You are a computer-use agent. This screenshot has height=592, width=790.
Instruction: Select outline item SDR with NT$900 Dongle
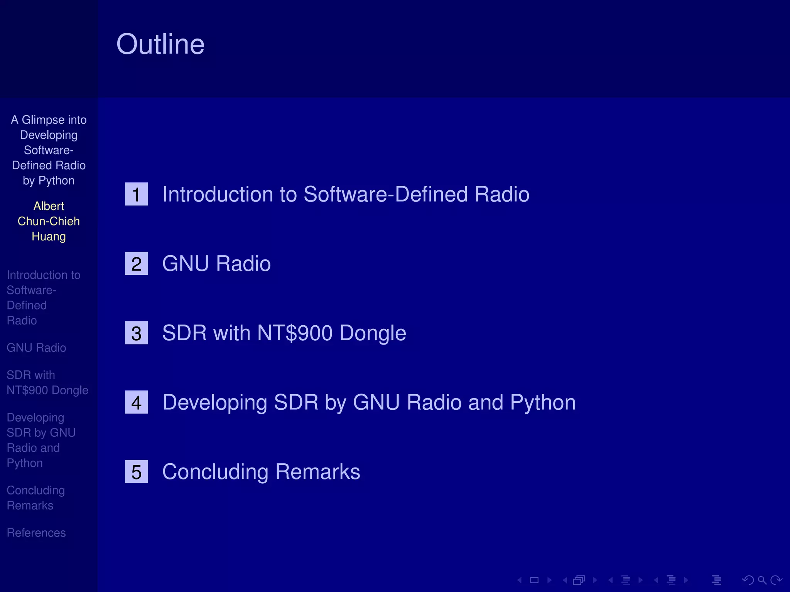(x=284, y=333)
